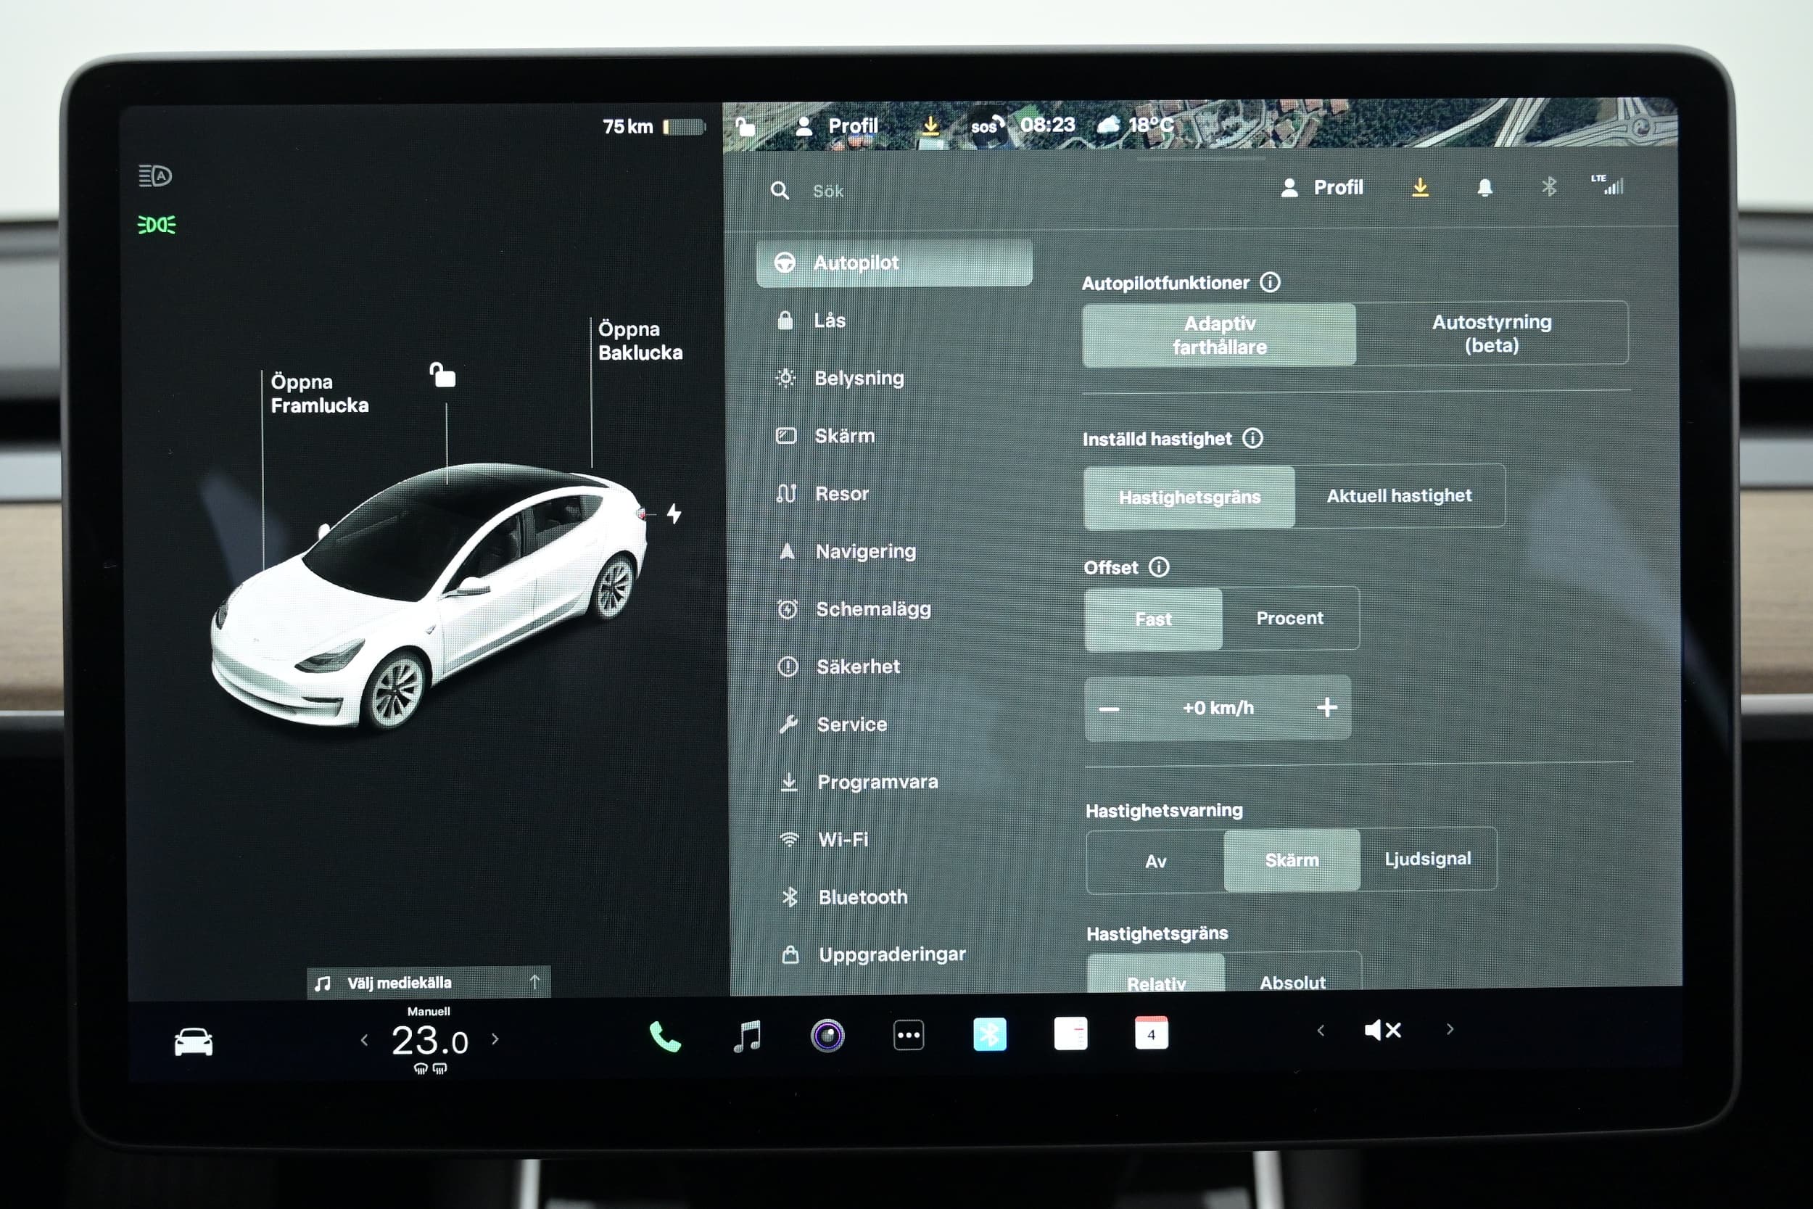Image resolution: width=1813 pixels, height=1209 pixels.
Task: Tap the Sök search field
Action: (x=828, y=191)
